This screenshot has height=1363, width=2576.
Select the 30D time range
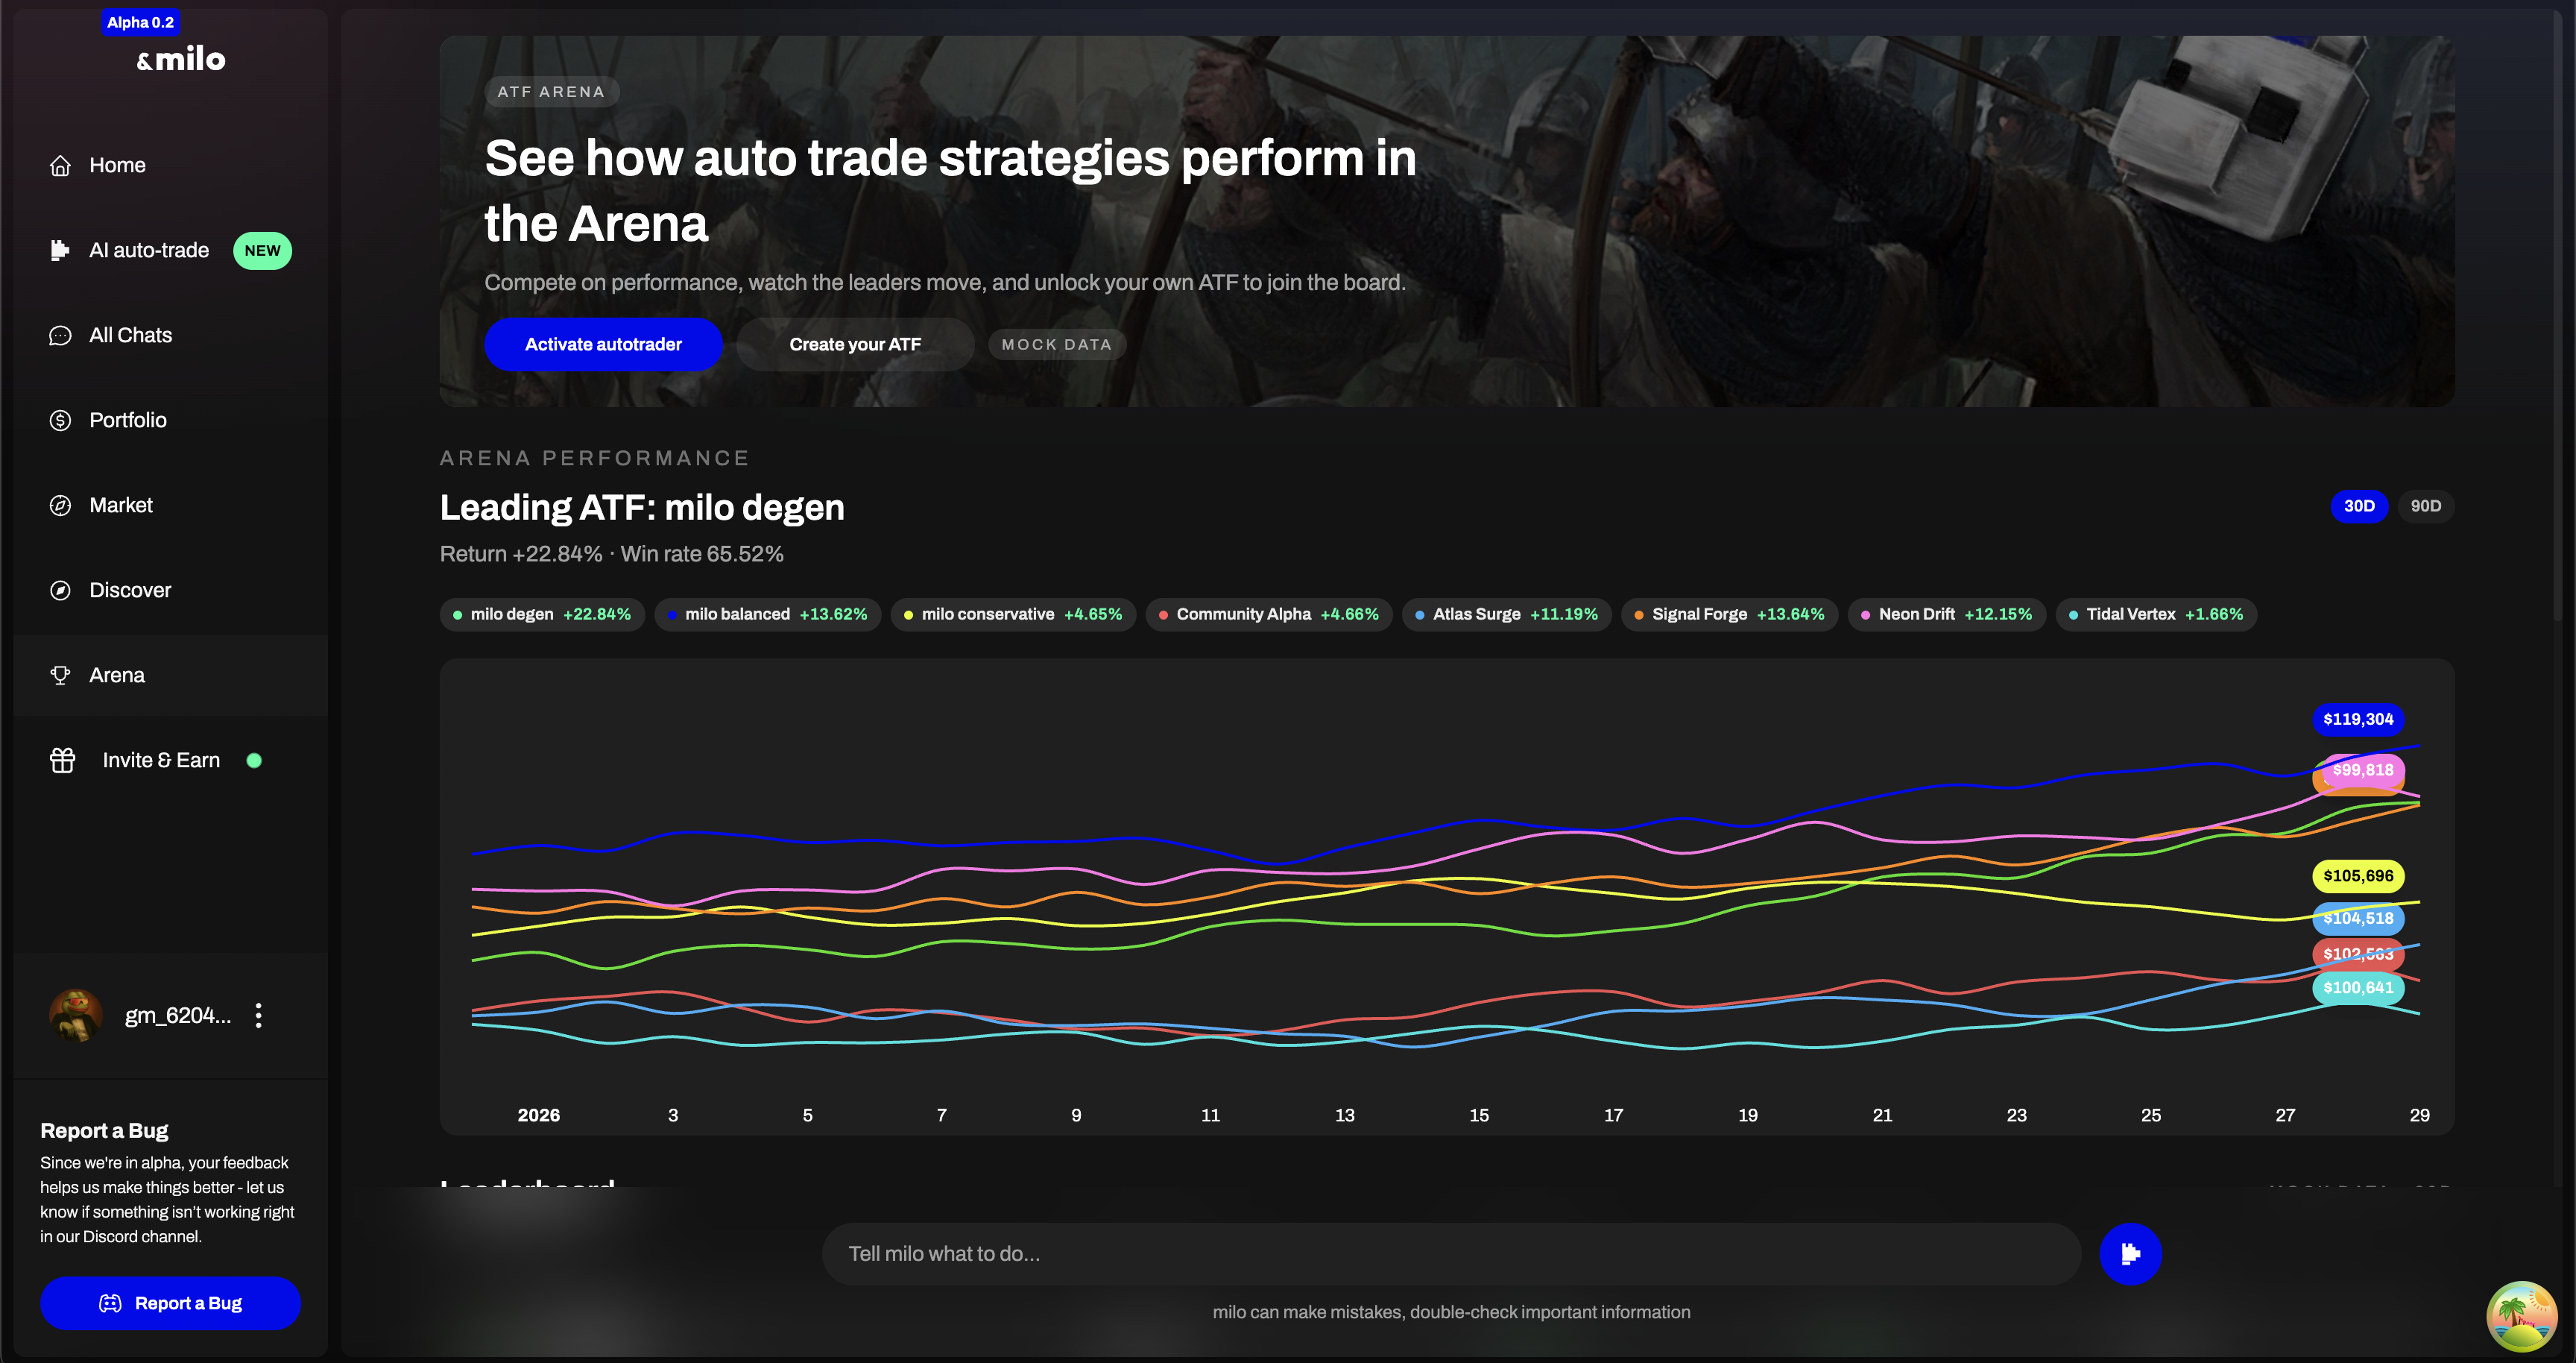pyautogui.click(x=2358, y=506)
